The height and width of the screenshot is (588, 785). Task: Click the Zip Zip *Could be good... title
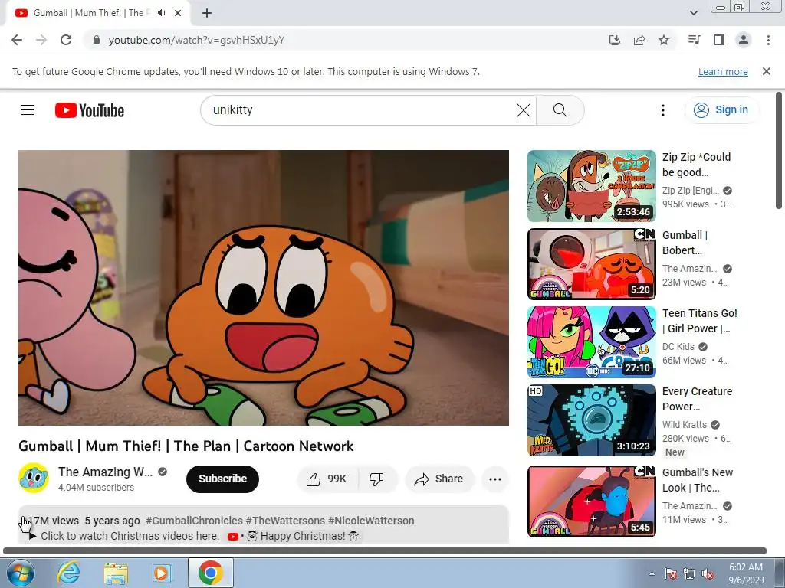696,165
